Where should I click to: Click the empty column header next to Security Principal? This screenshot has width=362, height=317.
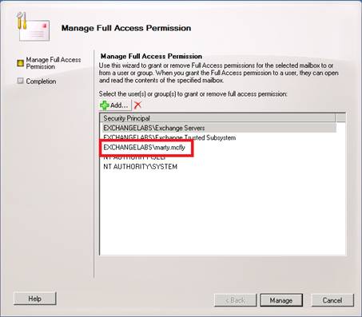(340, 118)
